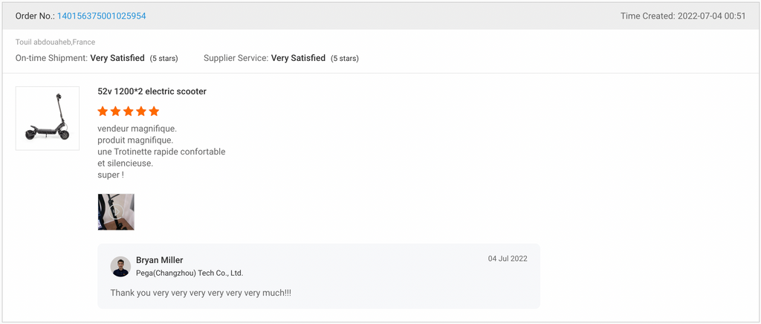761x324 pixels.
Task: Click Pega(Changzhou) Tech Co., Ltd. company name
Action: (190, 273)
